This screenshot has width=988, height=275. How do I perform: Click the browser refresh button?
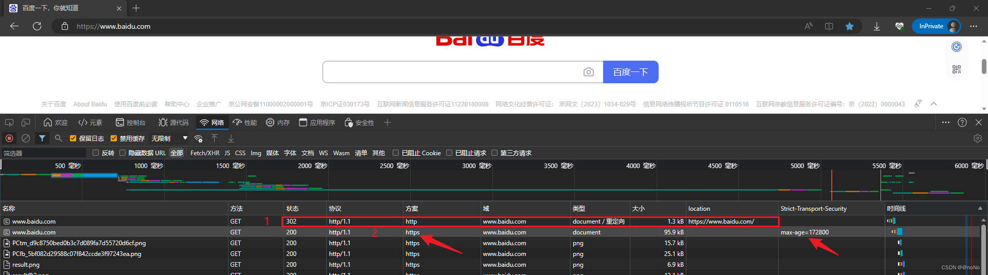37,26
